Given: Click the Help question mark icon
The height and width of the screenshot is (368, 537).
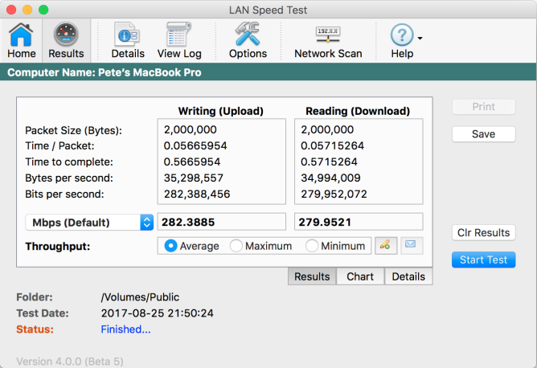Looking at the screenshot, I should pos(402,35).
